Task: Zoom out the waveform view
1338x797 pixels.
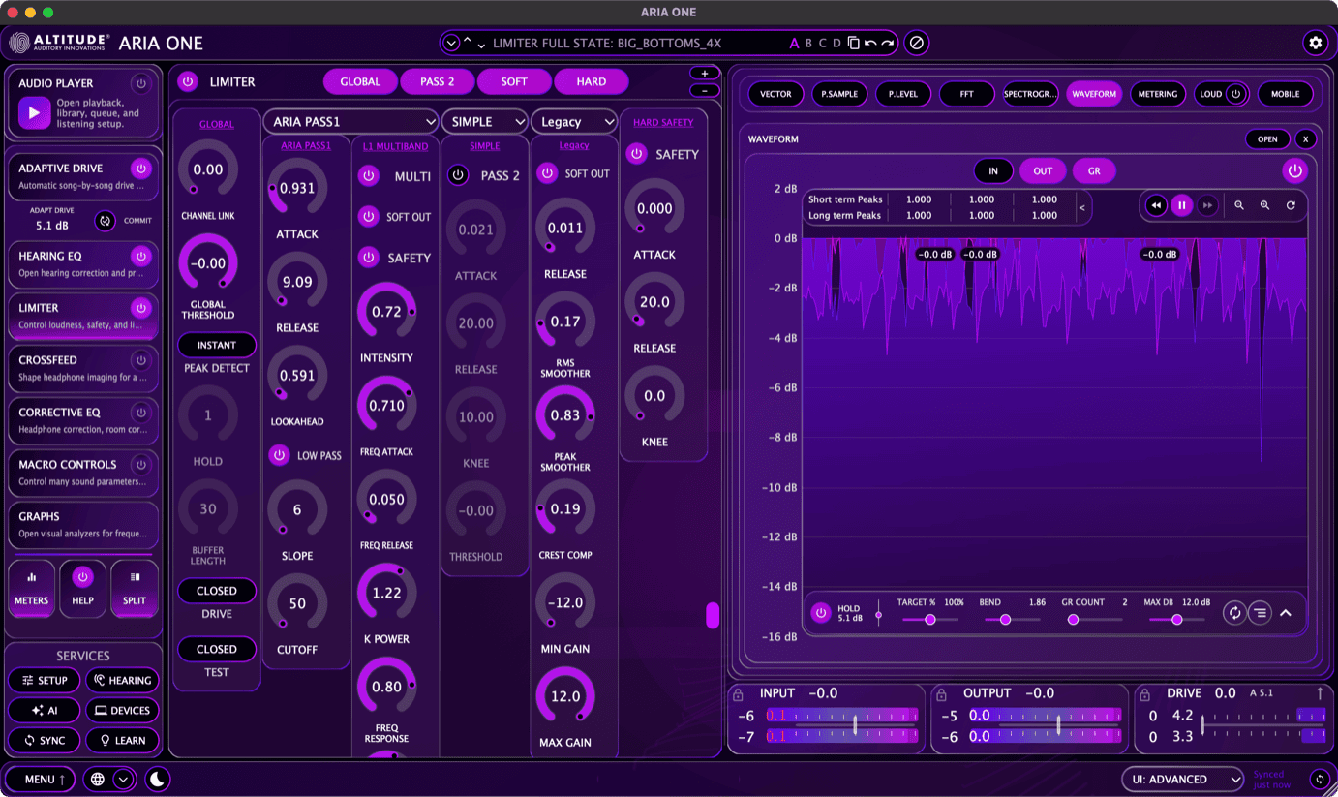Action: (x=1239, y=205)
